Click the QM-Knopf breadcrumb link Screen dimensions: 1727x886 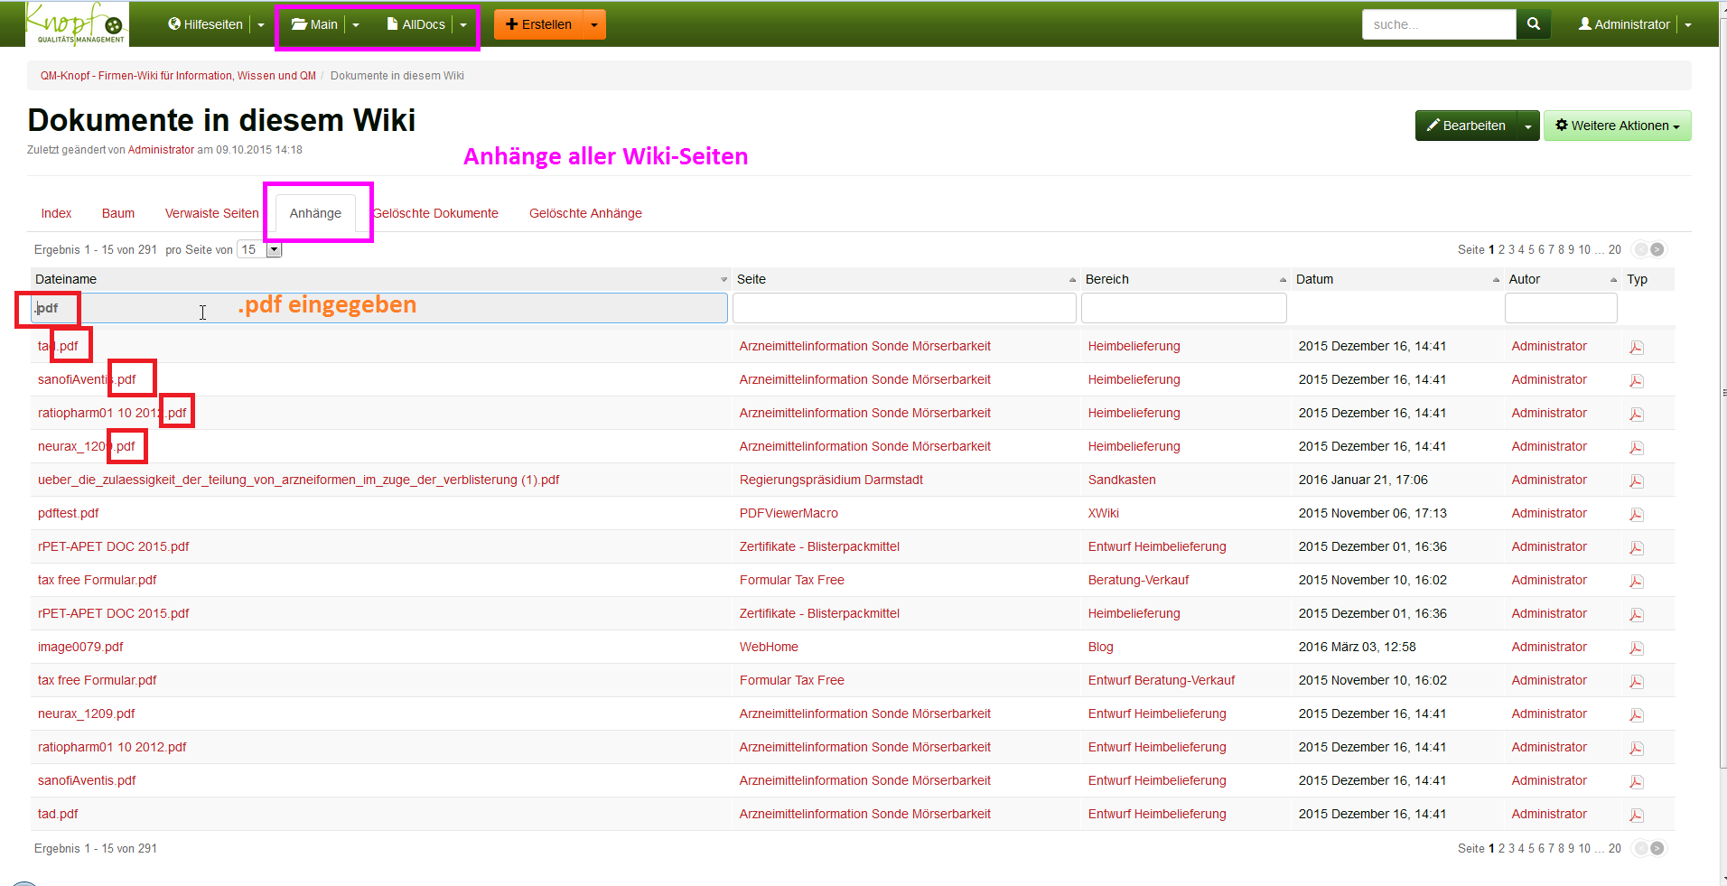(x=178, y=76)
